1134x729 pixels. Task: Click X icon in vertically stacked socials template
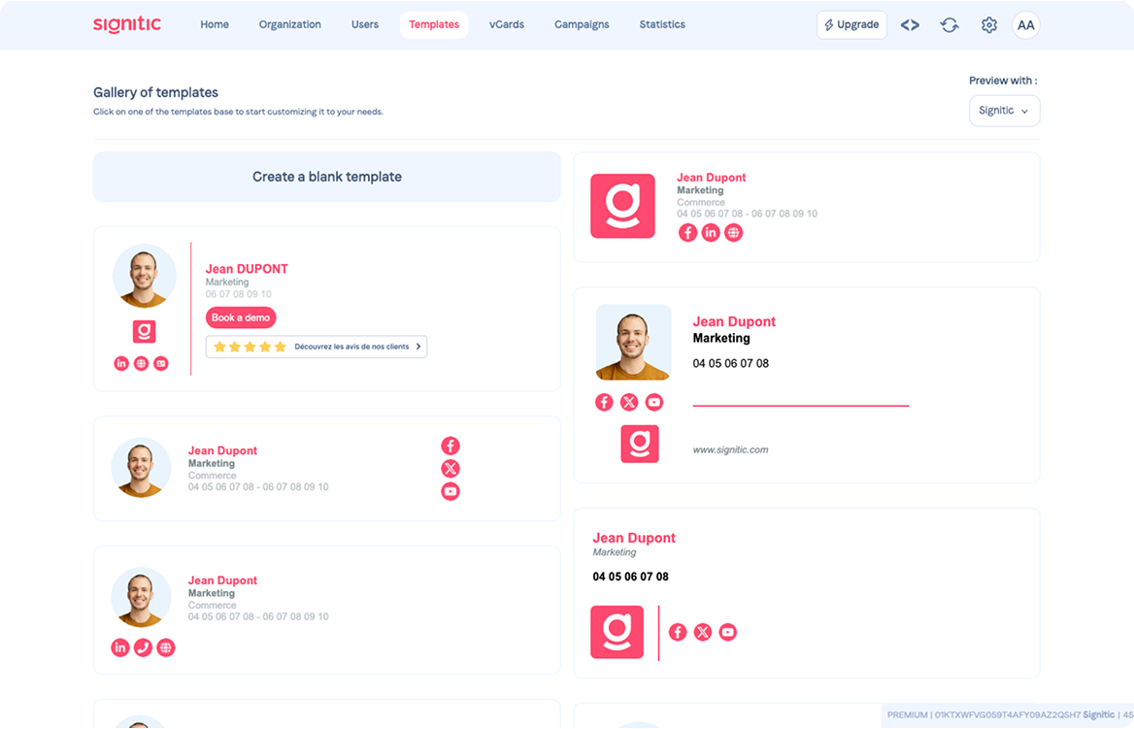pos(450,469)
